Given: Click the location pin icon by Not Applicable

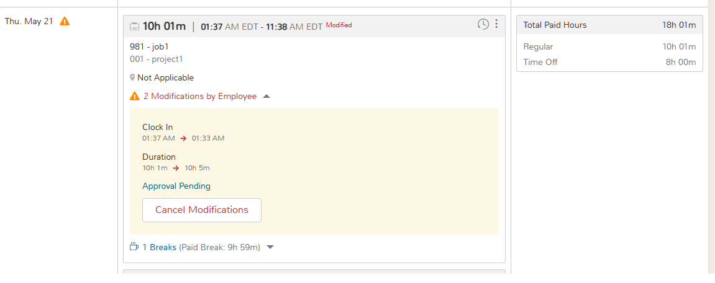Looking at the screenshot, I should click(132, 77).
